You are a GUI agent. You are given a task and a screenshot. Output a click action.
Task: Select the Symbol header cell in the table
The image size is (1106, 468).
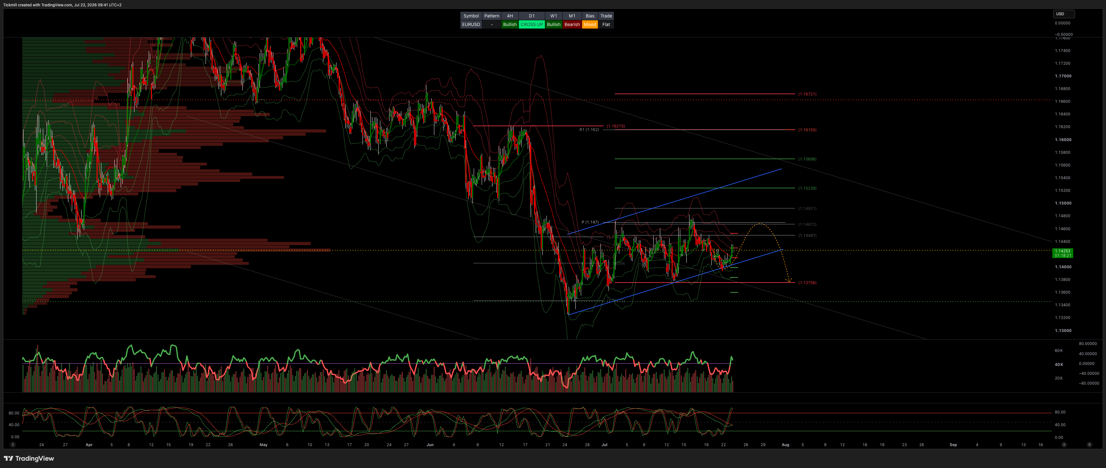click(x=471, y=16)
